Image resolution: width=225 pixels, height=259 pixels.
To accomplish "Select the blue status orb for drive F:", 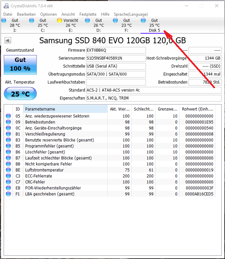I will tap(115, 21).
